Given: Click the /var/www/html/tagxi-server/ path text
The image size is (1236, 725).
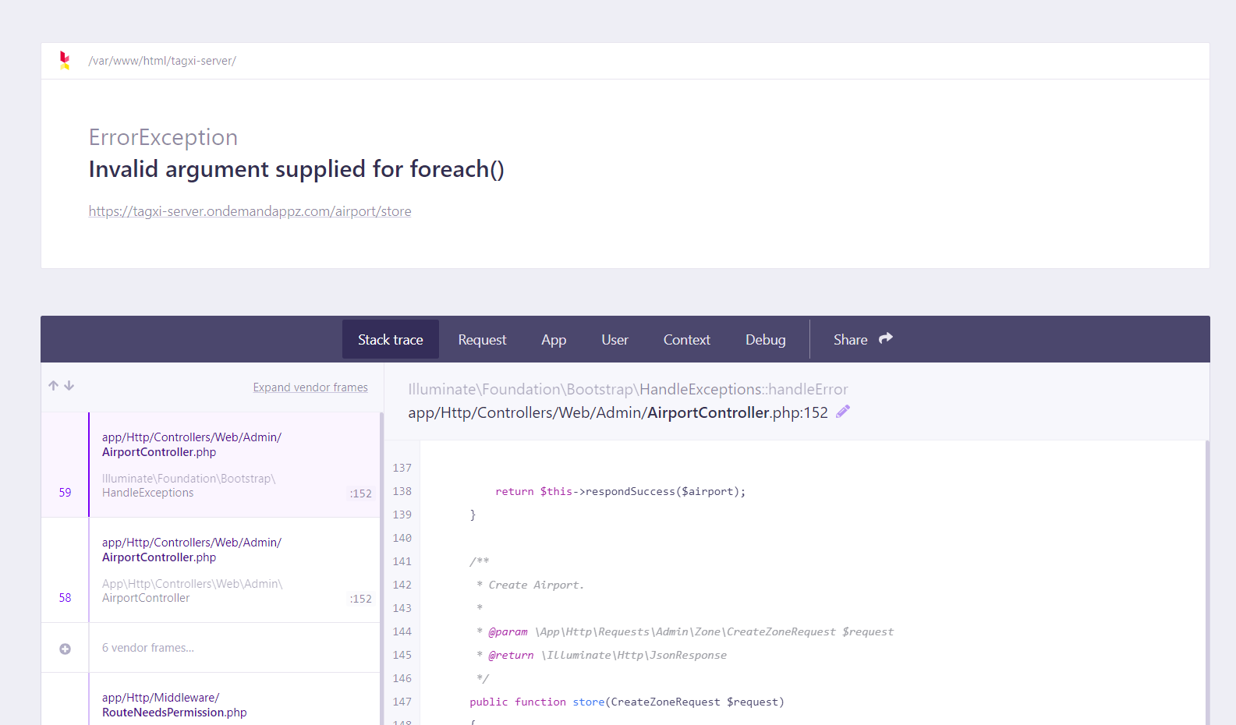Looking at the screenshot, I should [162, 61].
